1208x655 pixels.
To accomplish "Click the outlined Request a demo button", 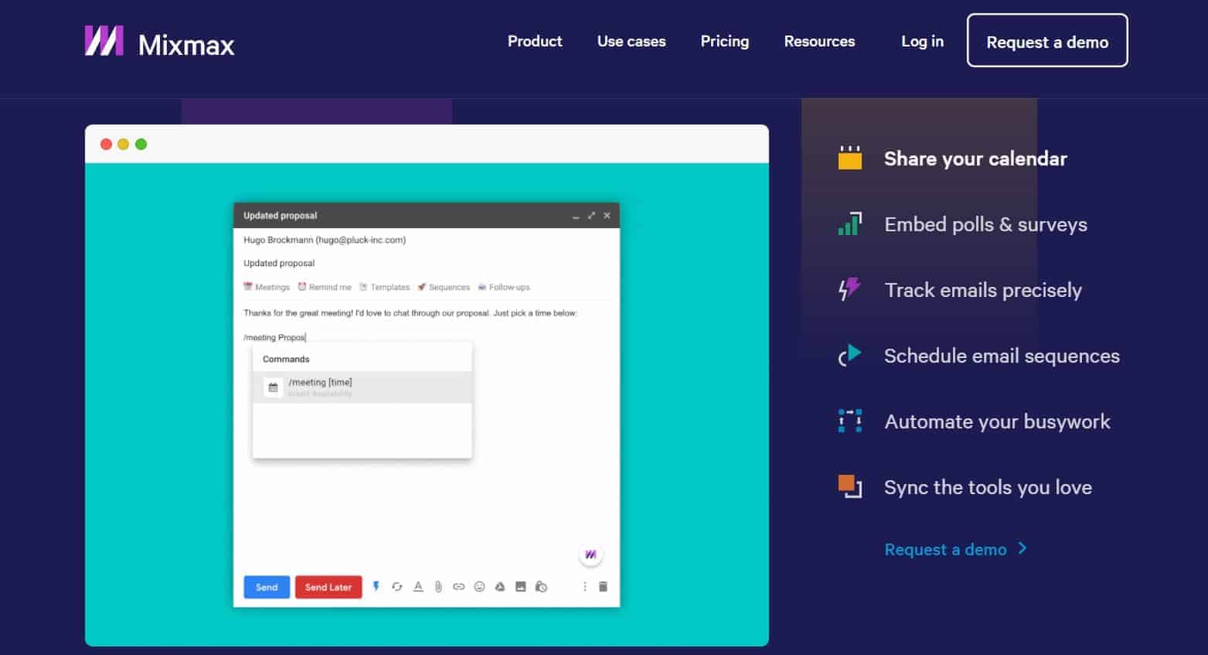I will click(1047, 41).
